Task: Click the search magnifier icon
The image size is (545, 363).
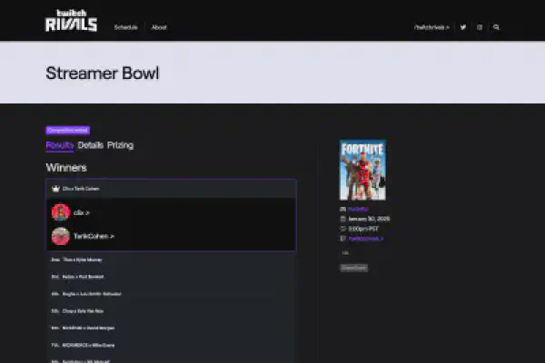Action: coord(496,27)
